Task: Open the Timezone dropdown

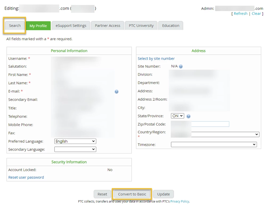Action: [x=214, y=144]
